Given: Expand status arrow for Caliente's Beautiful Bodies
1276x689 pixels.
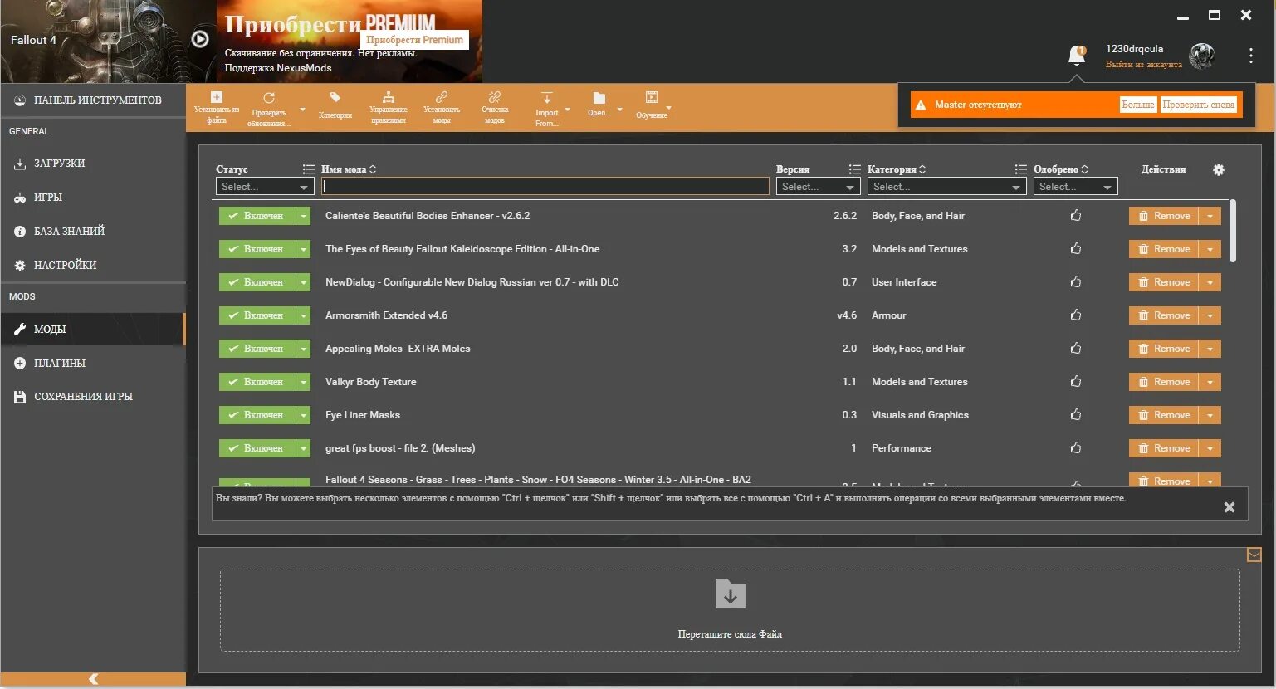Looking at the screenshot, I should (304, 216).
